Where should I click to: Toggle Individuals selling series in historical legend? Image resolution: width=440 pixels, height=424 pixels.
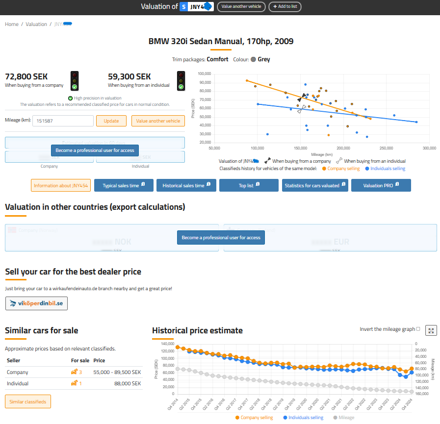click(x=303, y=418)
